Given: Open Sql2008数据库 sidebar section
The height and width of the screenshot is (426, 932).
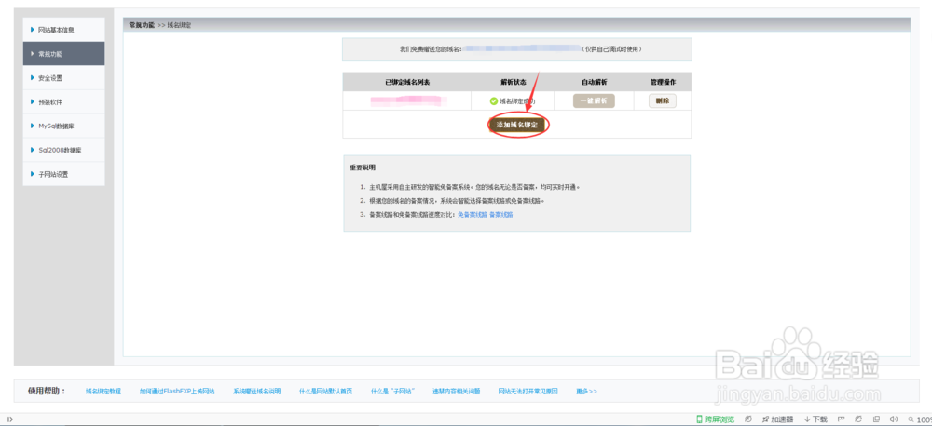Looking at the screenshot, I should [63, 150].
